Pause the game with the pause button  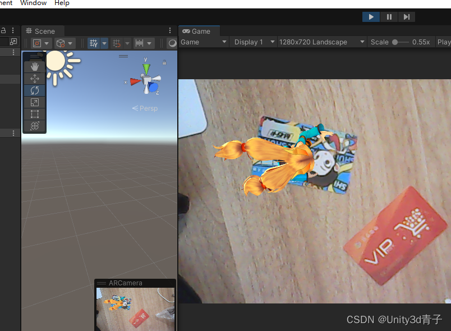click(x=389, y=17)
